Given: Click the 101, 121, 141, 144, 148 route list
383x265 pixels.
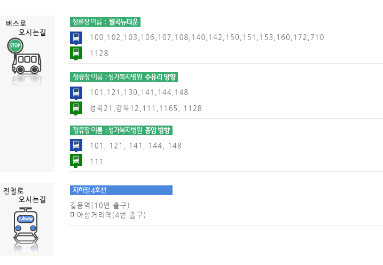Looking at the screenshot, I should [143, 146].
